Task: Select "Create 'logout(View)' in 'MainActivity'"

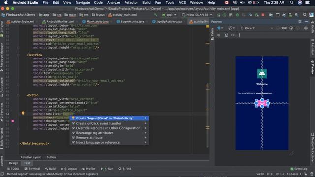Action: point(109,118)
